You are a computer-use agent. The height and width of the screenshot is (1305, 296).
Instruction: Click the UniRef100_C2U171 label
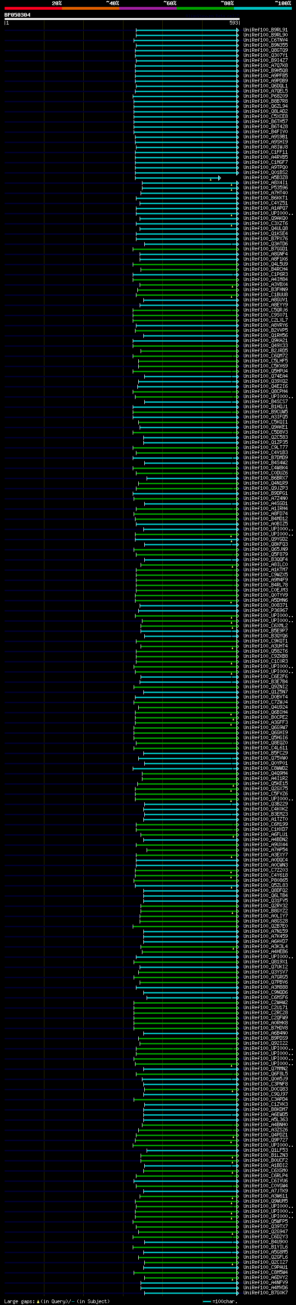[x=265, y=1008]
